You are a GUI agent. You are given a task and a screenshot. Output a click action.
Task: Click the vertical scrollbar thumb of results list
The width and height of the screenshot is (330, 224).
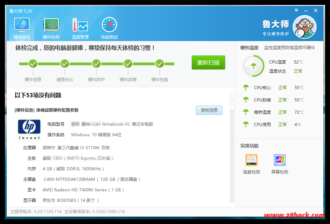click(232, 101)
